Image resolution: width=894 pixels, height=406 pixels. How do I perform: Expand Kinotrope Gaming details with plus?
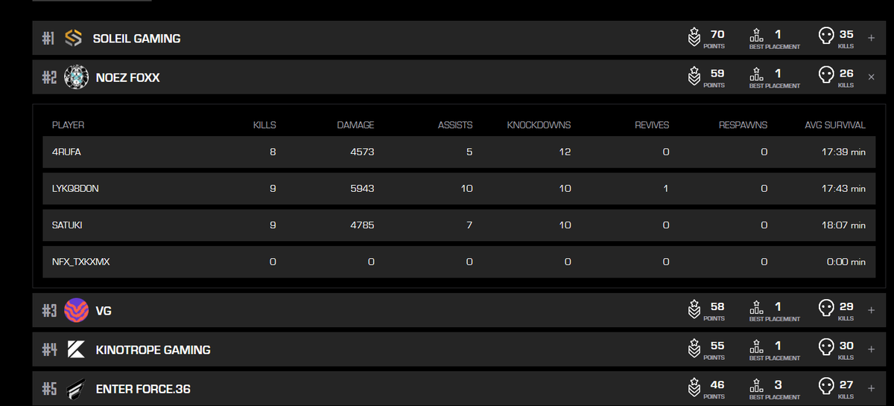coord(872,349)
